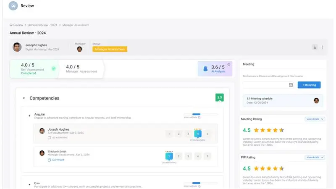
Task: Select rating 5 in Joseph Hughes' self-assessment row
Action: tap(207, 134)
